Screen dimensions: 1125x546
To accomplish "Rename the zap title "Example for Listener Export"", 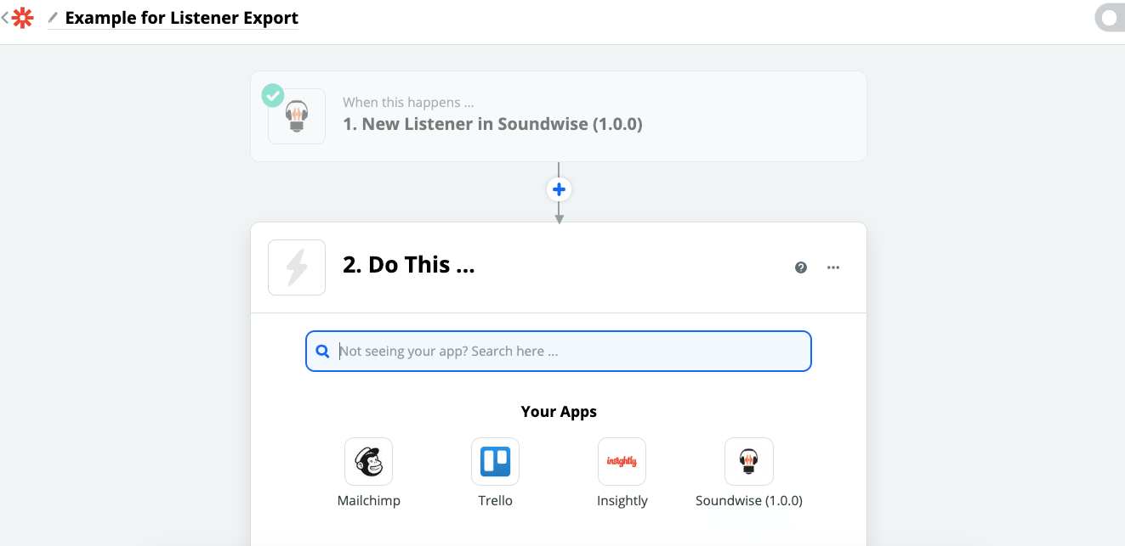I will [182, 18].
